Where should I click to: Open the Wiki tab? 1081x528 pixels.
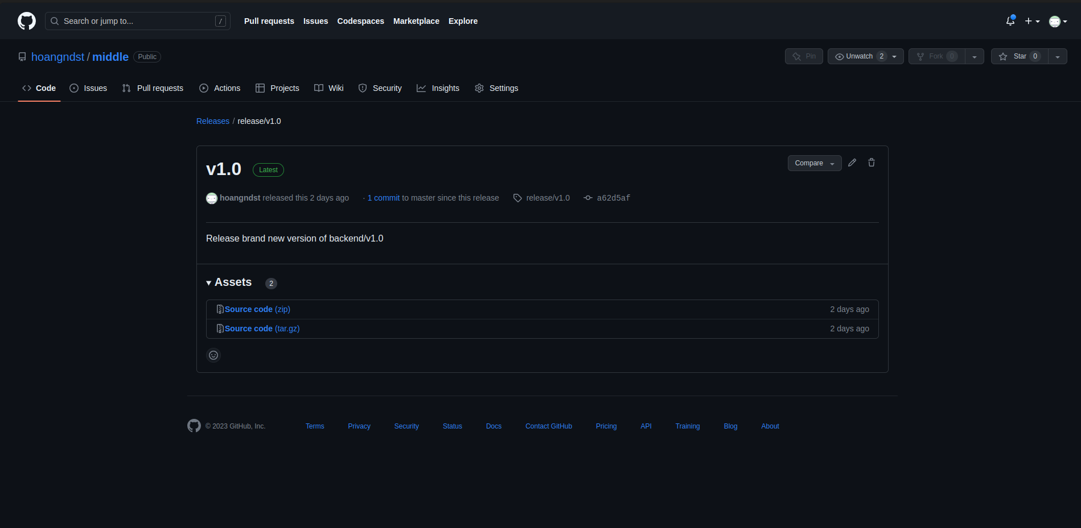click(329, 88)
